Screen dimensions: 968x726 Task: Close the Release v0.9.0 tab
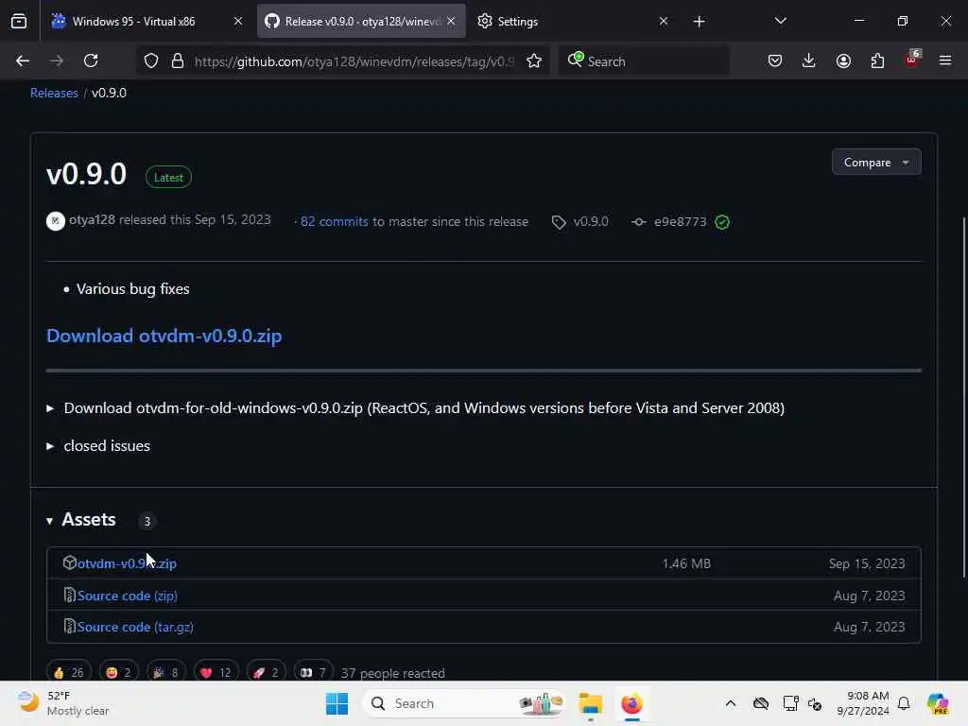[x=451, y=21]
